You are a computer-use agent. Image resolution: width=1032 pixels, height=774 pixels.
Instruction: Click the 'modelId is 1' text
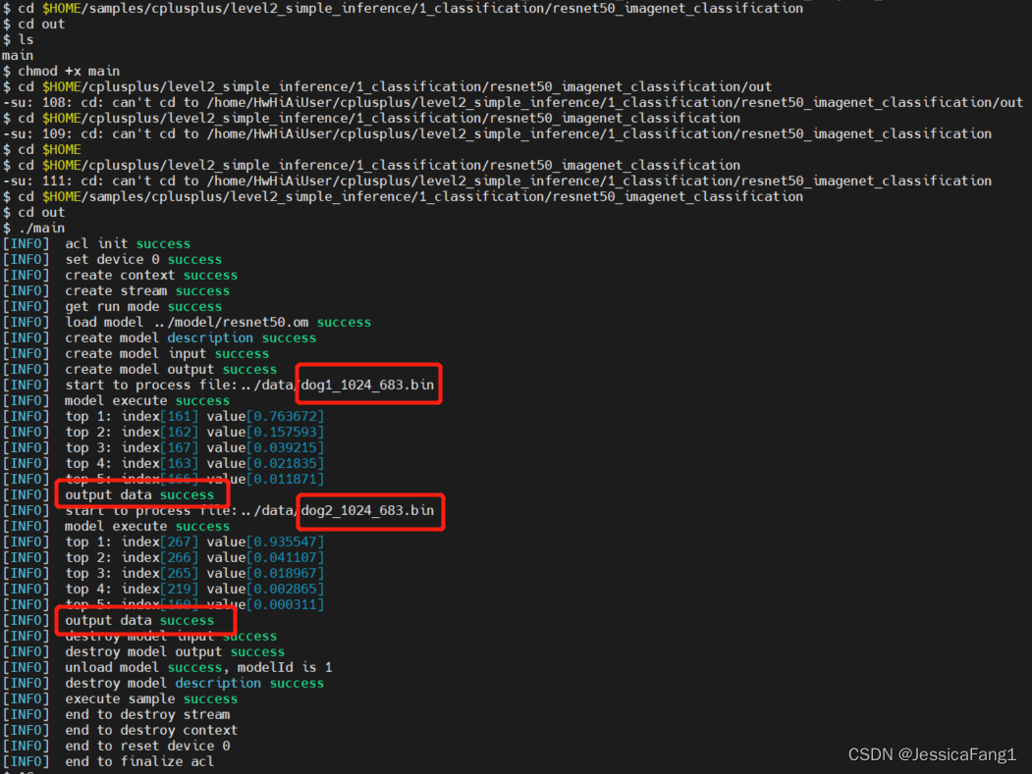(285, 667)
